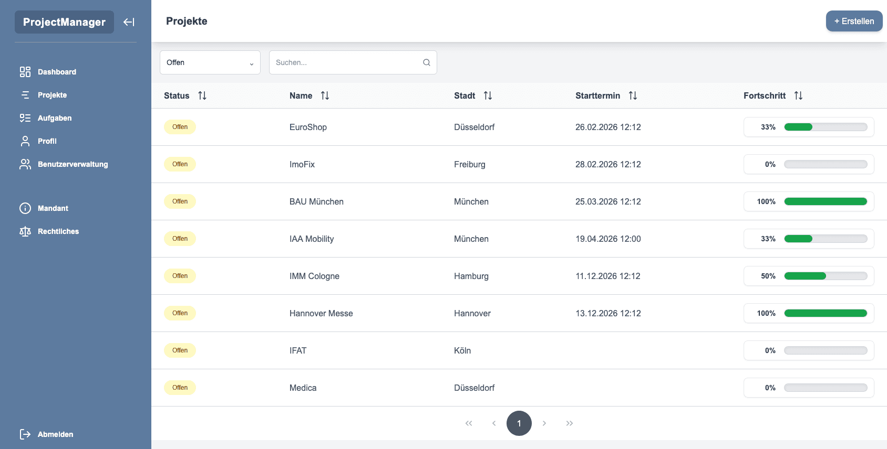Viewport: 887px width, 449px height.
Task: Click the Benutzerverwaltung users icon
Action: click(25, 164)
